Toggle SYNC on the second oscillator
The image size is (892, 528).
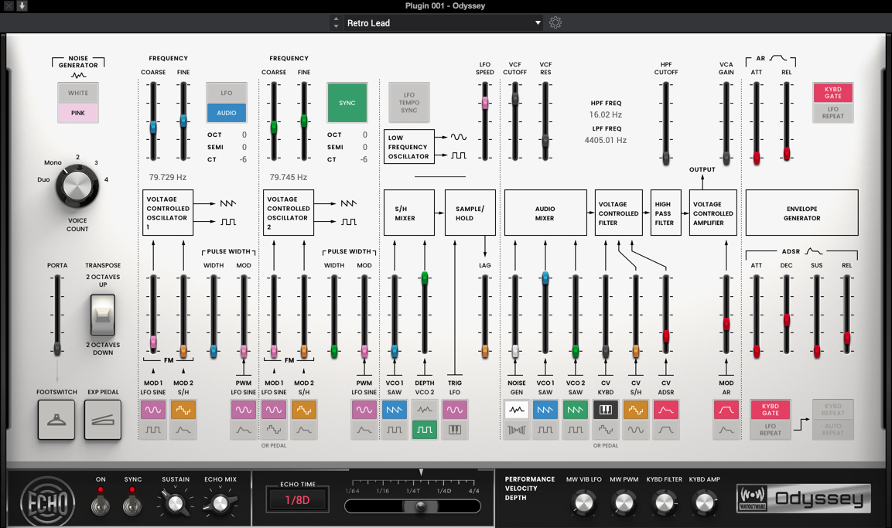click(x=347, y=103)
